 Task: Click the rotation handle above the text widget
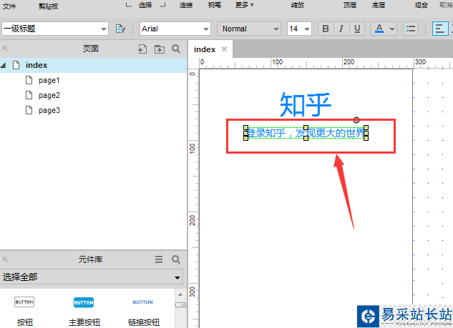coord(356,120)
